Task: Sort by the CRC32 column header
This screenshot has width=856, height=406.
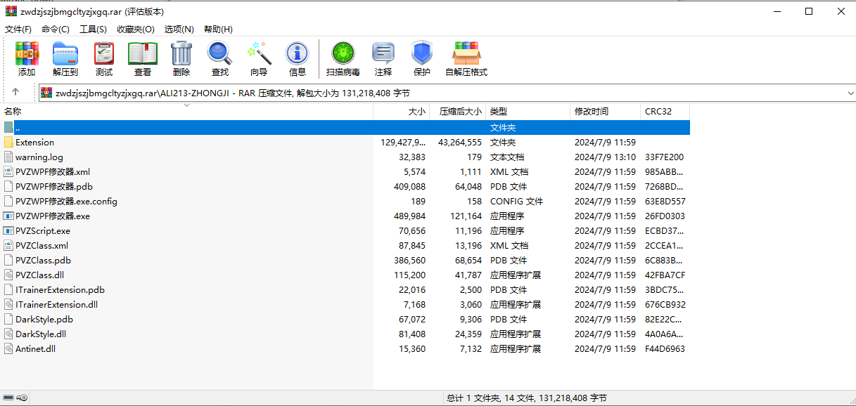Action: [665, 112]
